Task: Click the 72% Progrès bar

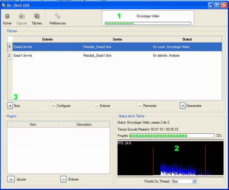Action: (172, 136)
